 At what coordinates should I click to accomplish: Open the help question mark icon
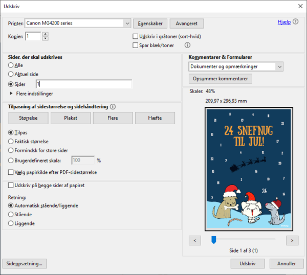(295, 21)
